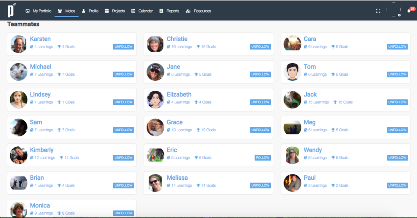This screenshot has width=417, height=218.
Task: Open the Melissa name link
Action: click(178, 178)
